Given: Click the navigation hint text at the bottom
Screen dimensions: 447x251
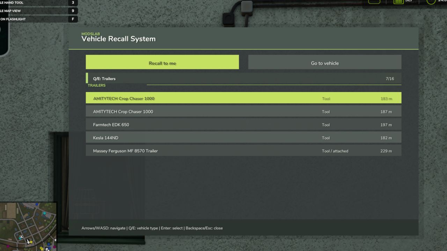Looking at the screenshot, I should point(152,228).
